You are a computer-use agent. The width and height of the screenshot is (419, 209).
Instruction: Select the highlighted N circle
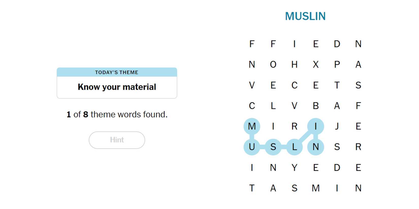(x=316, y=147)
